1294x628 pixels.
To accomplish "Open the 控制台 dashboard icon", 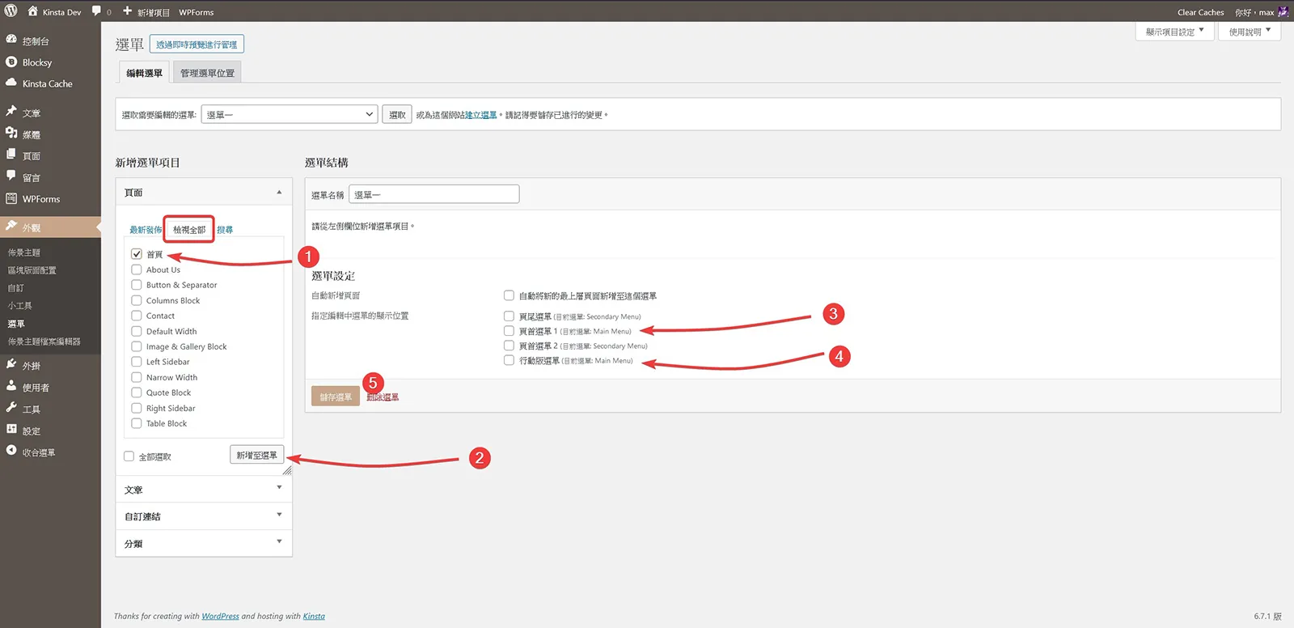I will pos(11,40).
